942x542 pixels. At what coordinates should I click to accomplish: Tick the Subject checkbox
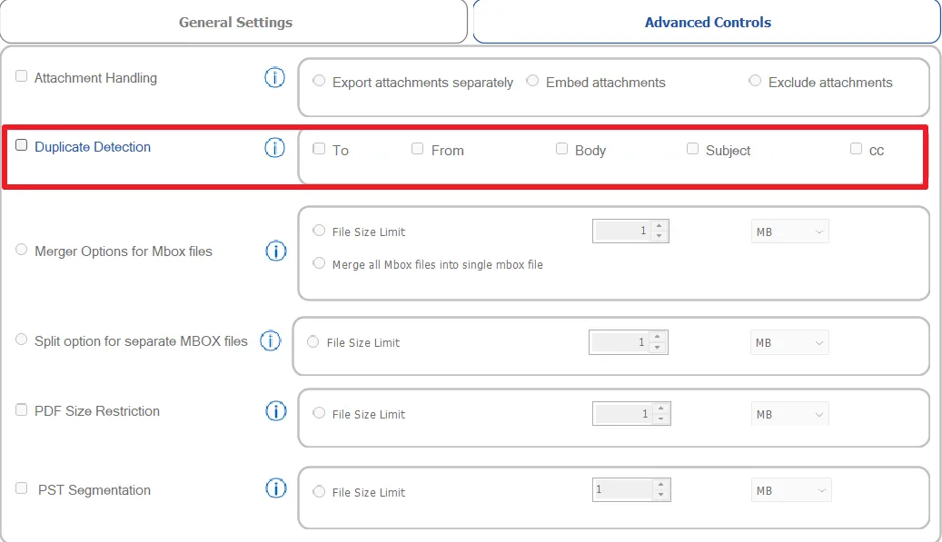point(693,149)
